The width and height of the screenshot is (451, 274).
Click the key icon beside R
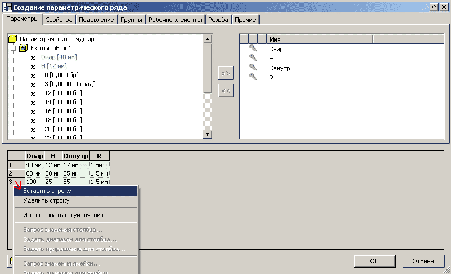[x=253, y=77]
